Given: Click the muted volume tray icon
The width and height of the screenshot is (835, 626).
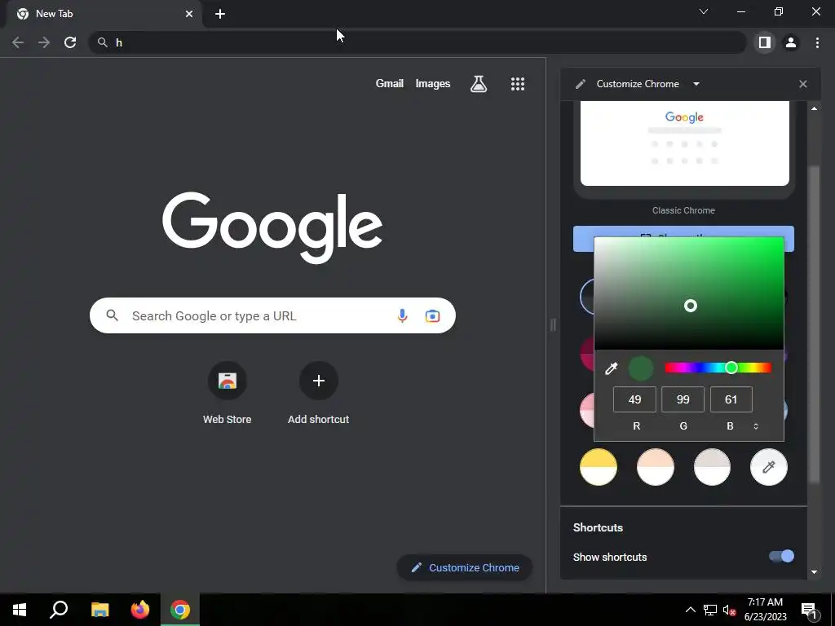Looking at the screenshot, I should pyautogui.click(x=730, y=610).
